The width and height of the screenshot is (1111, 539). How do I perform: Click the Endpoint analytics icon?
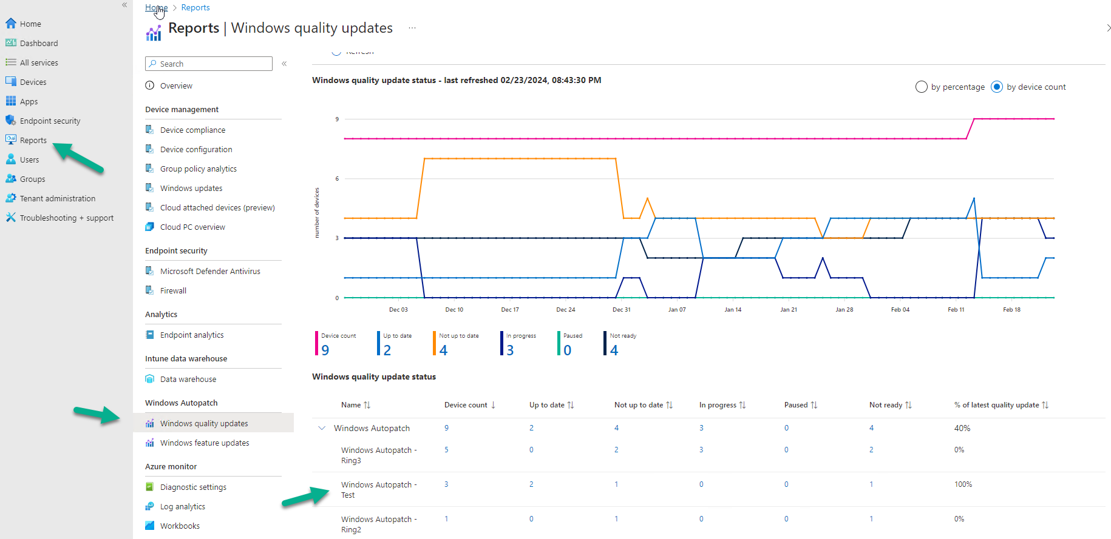[x=150, y=335]
